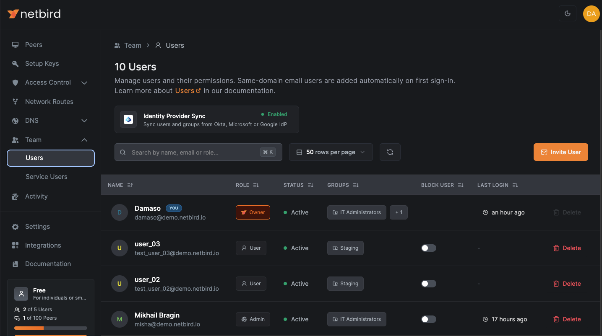Expand the Access Control menu
Image resolution: width=602 pixels, height=336 pixels.
click(84, 83)
